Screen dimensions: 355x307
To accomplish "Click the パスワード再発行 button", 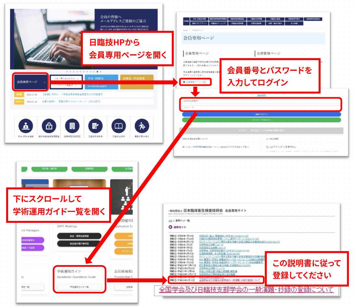I will pyautogui.click(x=66, y=85).
